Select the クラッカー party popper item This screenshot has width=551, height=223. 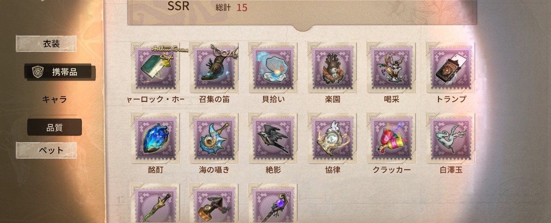[x=391, y=138]
